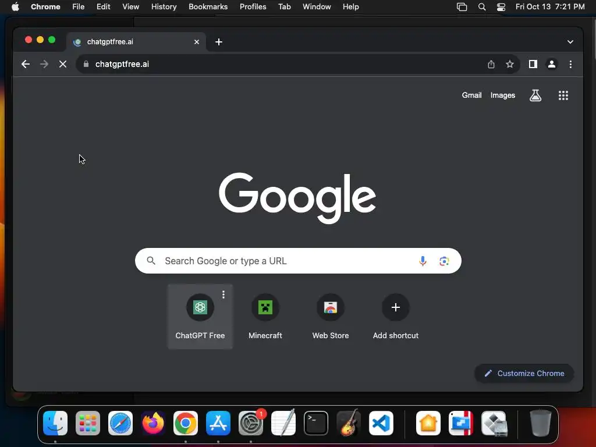The image size is (596, 447).
Task: Close the chatgptfree.ai tab
Action: (197, 42)
